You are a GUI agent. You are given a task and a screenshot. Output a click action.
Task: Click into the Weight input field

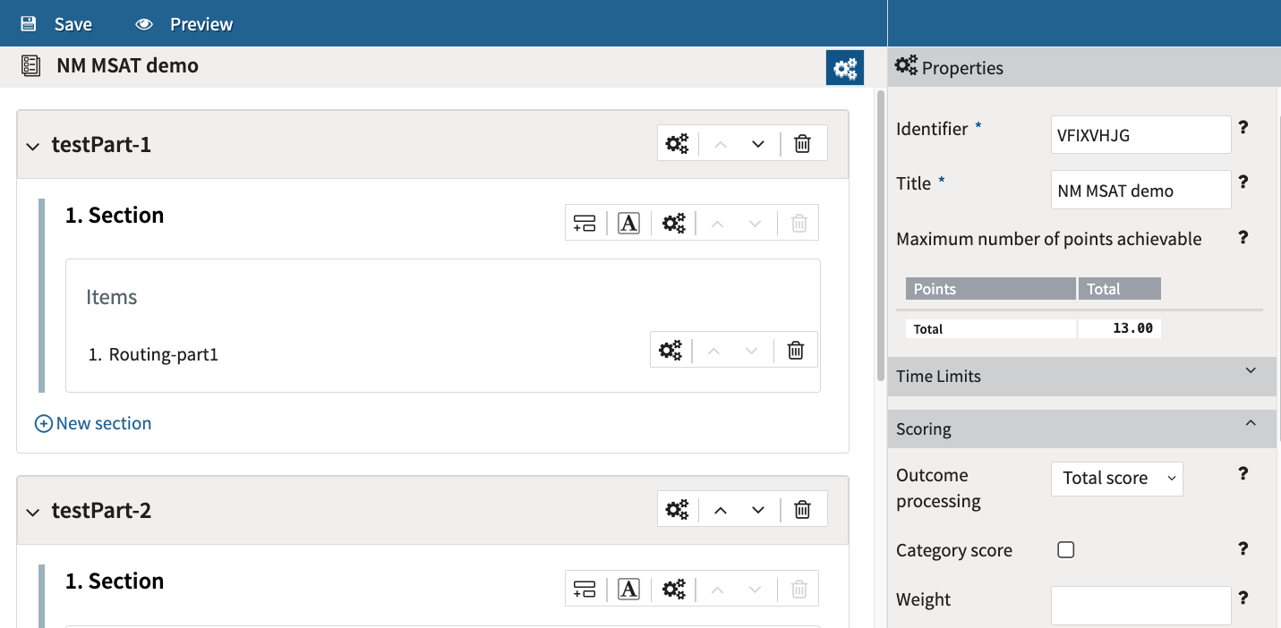1140,606
